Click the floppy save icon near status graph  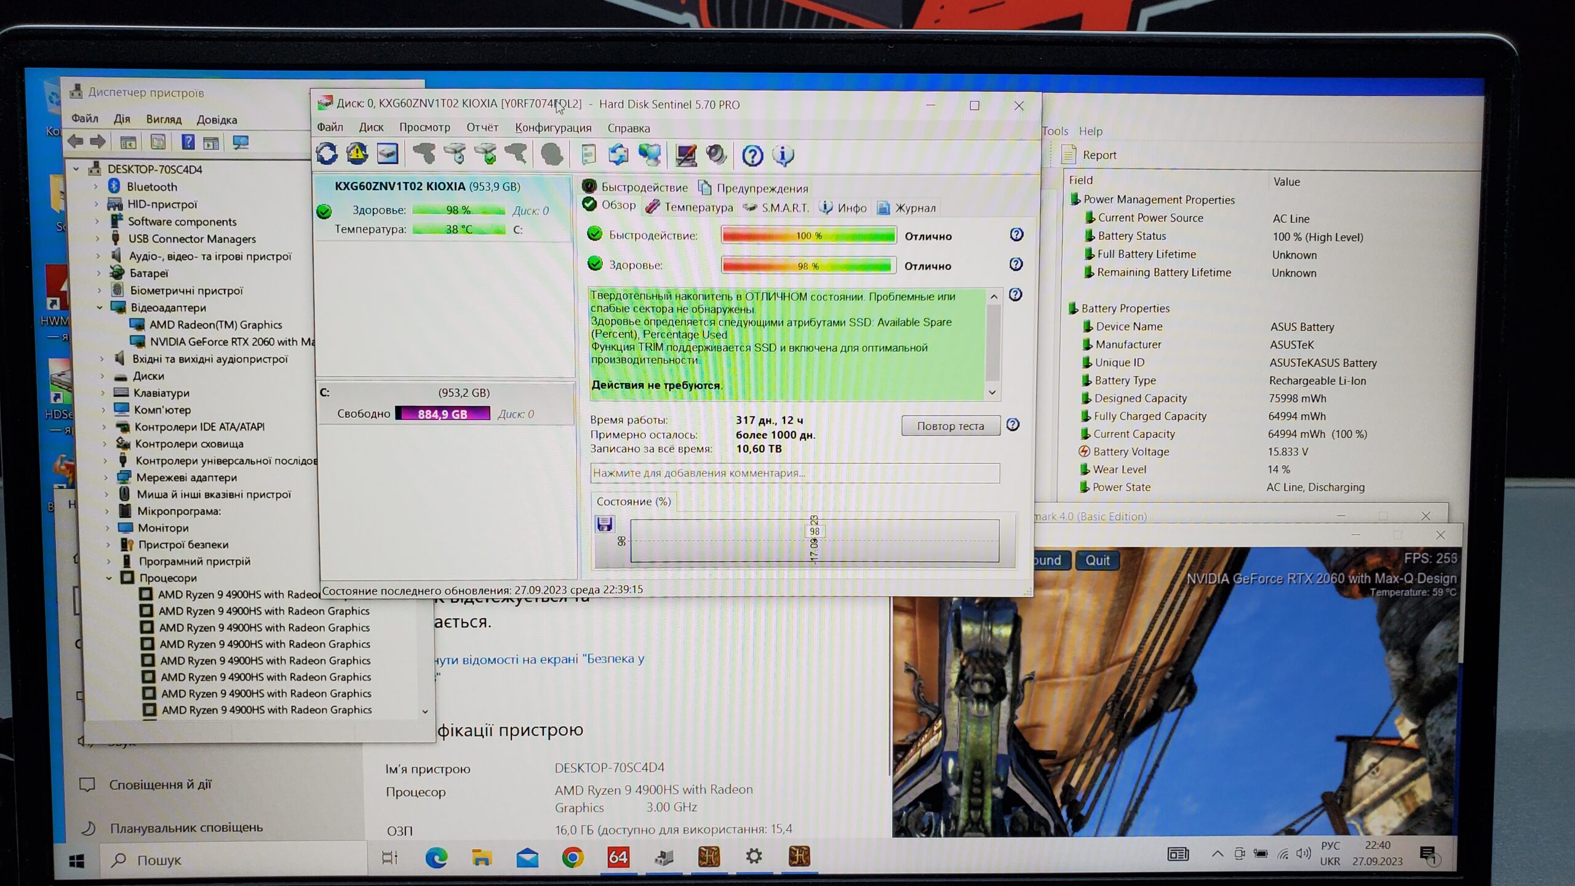pos(604,524)
